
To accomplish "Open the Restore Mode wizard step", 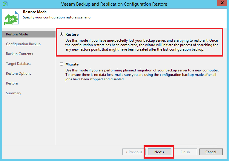I will coord(29,34).
